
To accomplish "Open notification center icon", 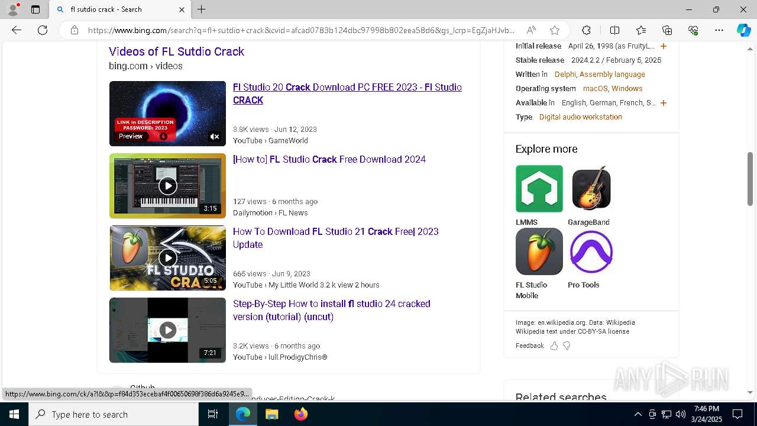I will tap(737, 414).
